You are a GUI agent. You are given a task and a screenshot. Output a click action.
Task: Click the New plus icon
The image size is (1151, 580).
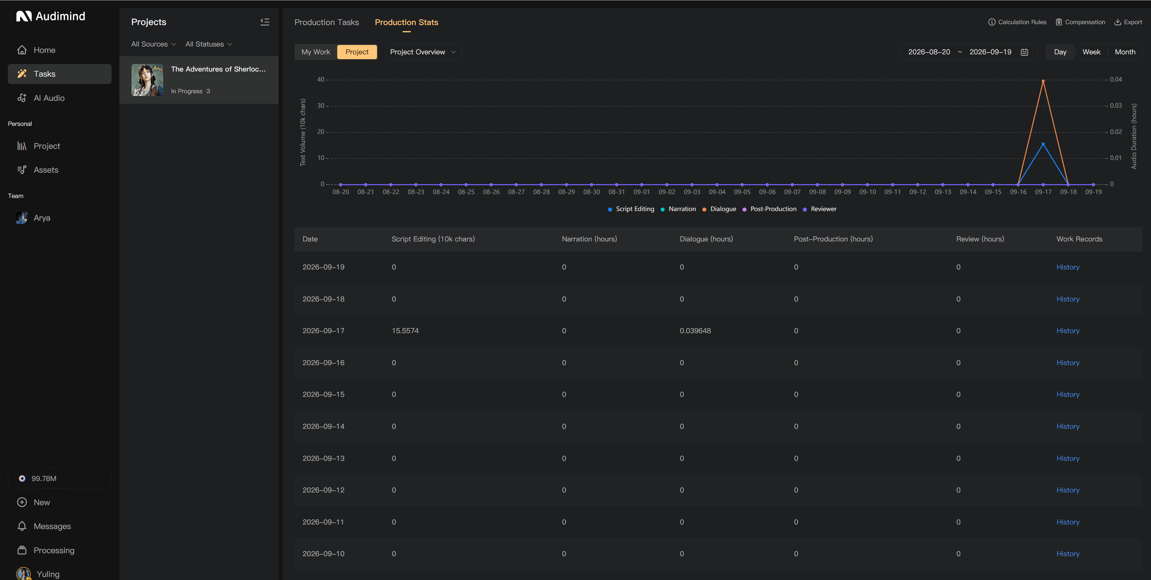tap(22, 502)
